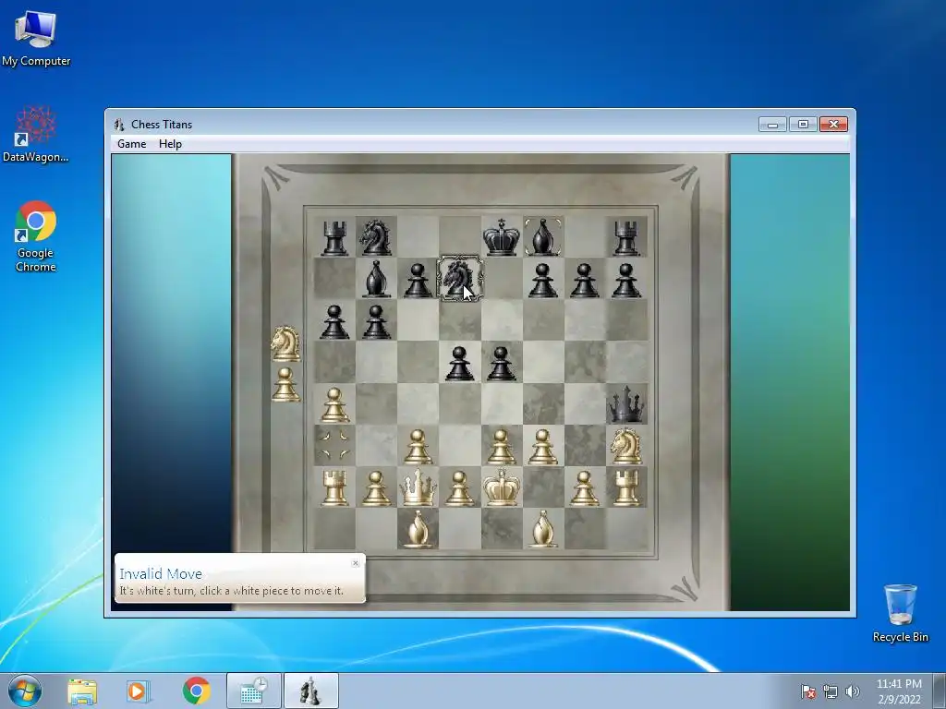Select the black pawn on h7
The height and width of the screenshot is (709, 946).
[x=626, y=281]
